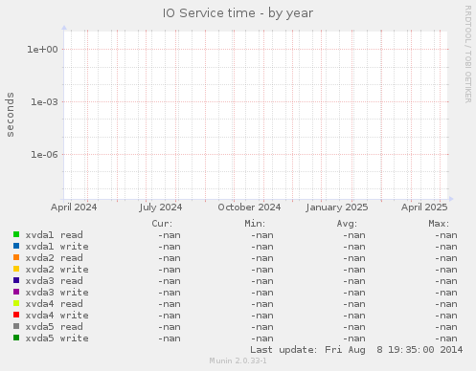This screenshot has width=476, height=371.
Task: Click the Avg value for xvda3 read
Action: tap(354, 281)
